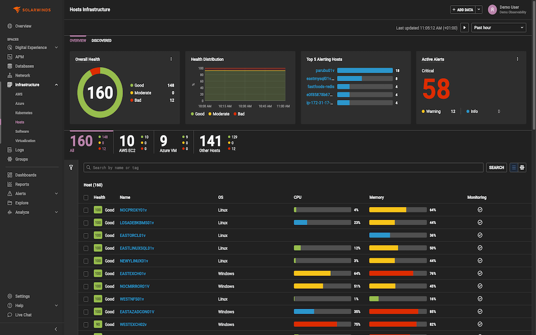Open Active Alerts widget kebab menu
The image size is (536, 335).
pos(518,59)
